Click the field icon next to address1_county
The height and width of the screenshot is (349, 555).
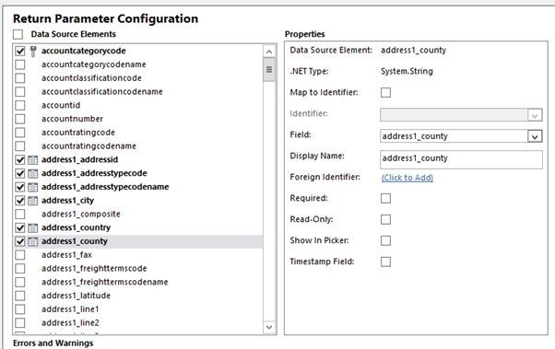coord(32,241)
